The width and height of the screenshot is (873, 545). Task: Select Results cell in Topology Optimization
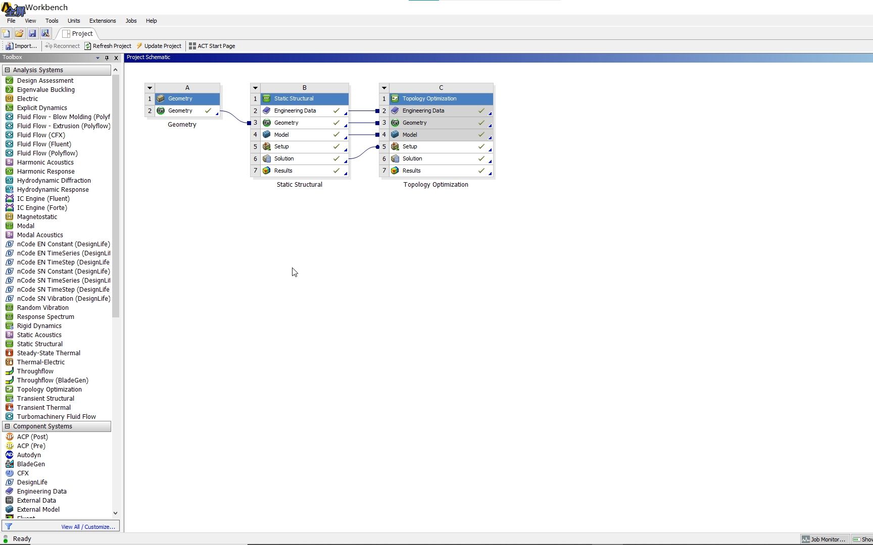click(x=441, y=171)
